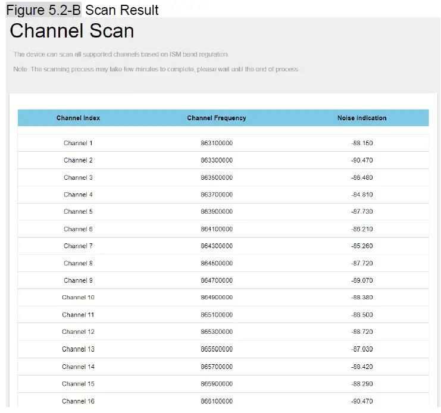
Task: Click frequency value 864100000
Action: click(x=217, y=229)
